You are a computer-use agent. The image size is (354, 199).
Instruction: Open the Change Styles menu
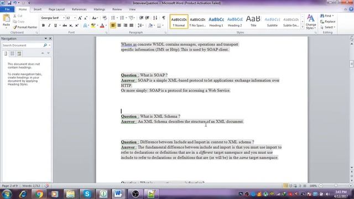coord(311,22)
